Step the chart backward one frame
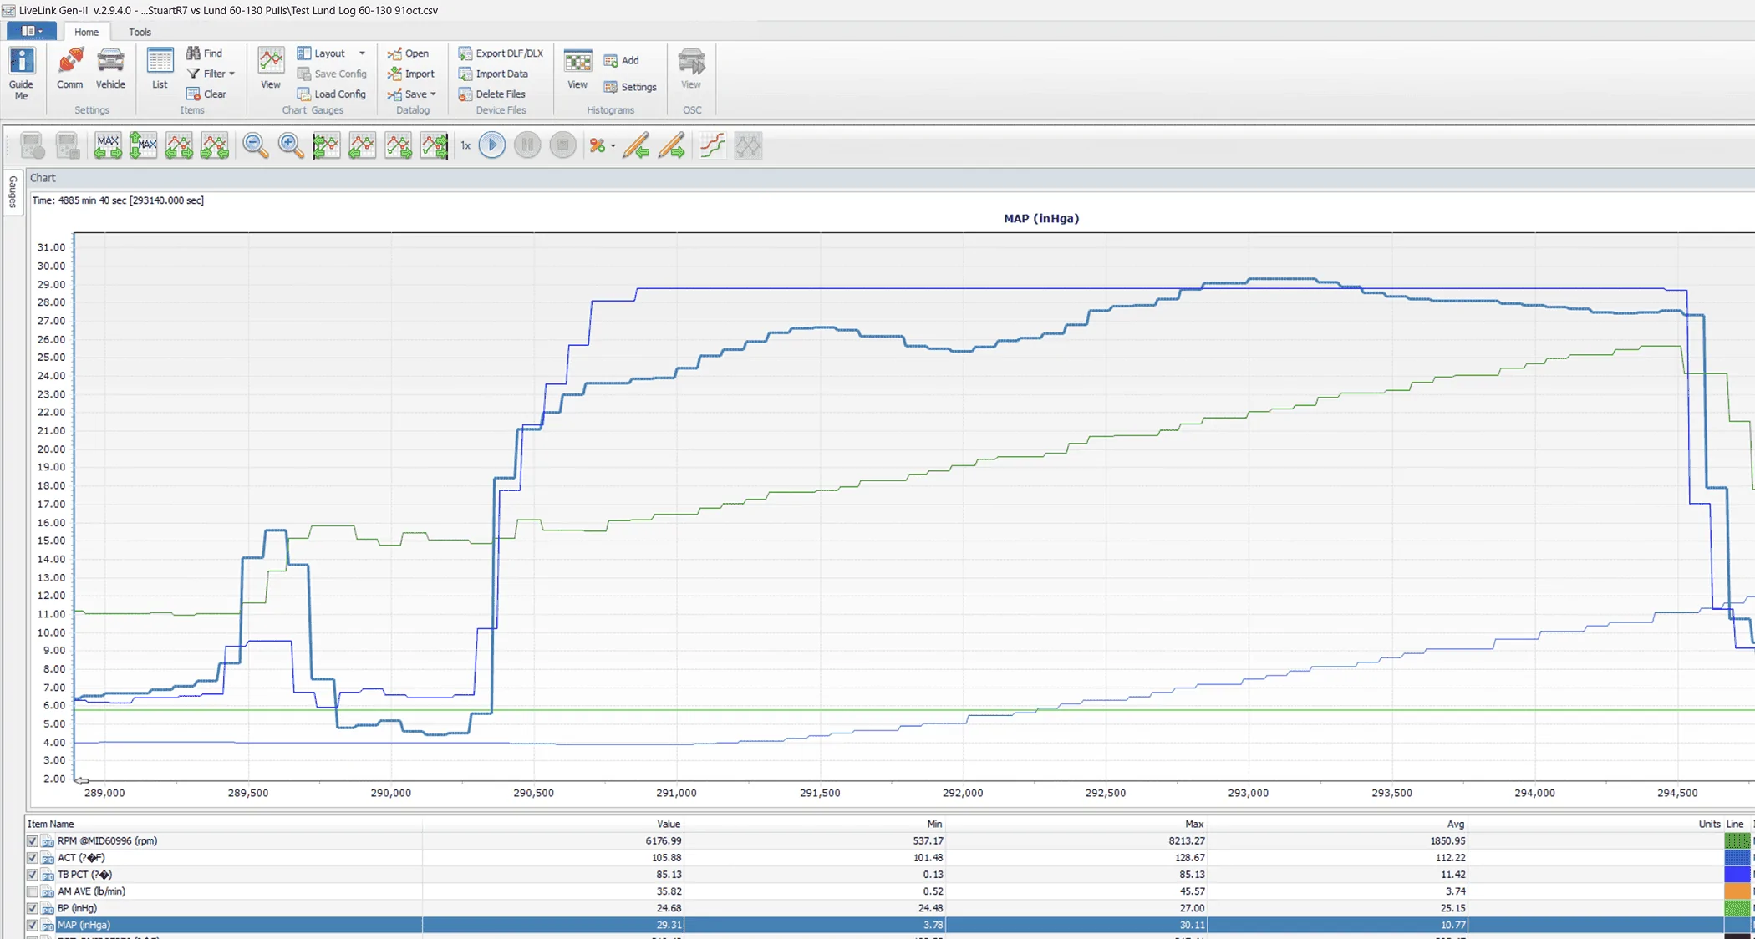This screenshot has width=1755, height=939. (362, 145)
